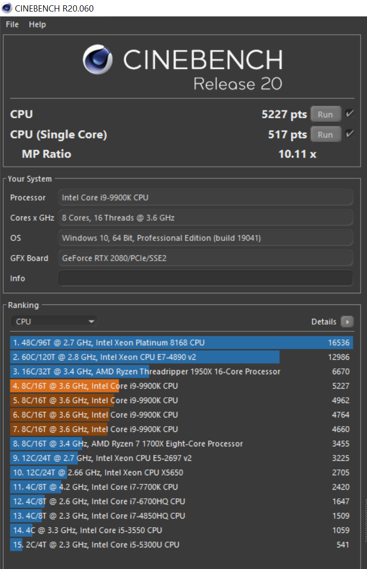
Task: Select the Core i7-7700K ranking entry
Action: pyautogui.click(x=181, y=487)
